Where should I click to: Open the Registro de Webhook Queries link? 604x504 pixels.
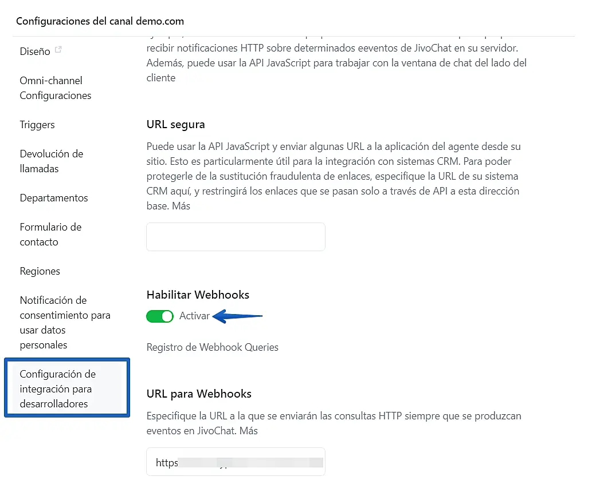pyautogui.click(x=213, y=347)
